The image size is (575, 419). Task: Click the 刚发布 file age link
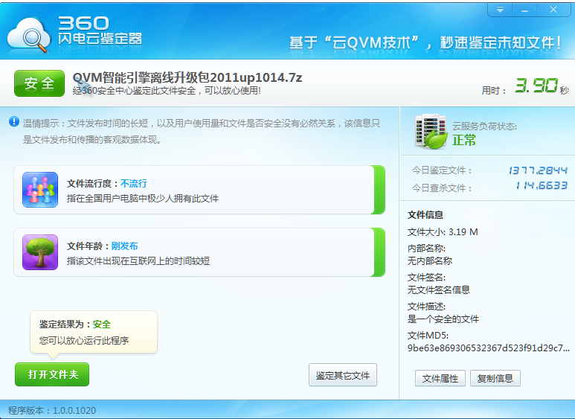point(124,246)
